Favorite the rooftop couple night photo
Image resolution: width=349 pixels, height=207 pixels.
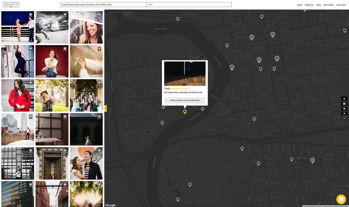coord(31,15)
